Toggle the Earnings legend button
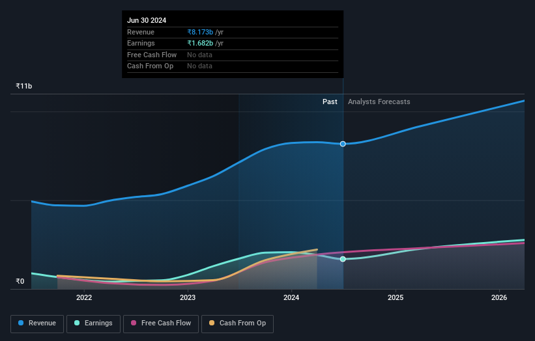Image resolution: width=535 pixels, height=341 pixels. point(93,323)
